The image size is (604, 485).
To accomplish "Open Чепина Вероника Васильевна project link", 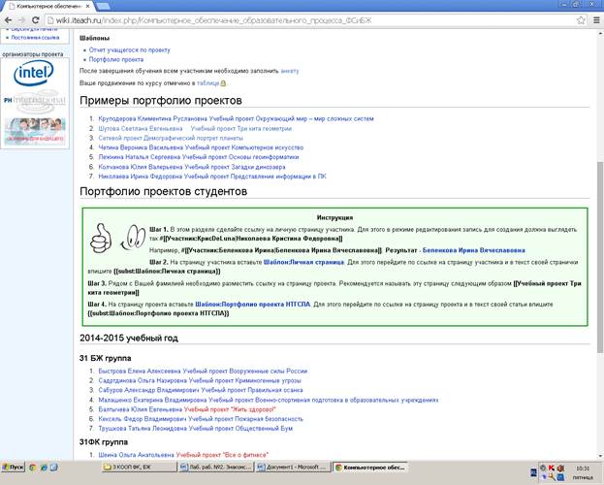I will tap(201, 147).
